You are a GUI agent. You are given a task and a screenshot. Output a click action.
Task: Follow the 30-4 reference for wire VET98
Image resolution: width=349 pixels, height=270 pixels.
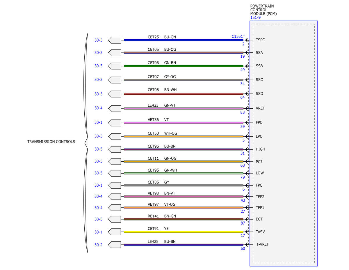point(98,196)
